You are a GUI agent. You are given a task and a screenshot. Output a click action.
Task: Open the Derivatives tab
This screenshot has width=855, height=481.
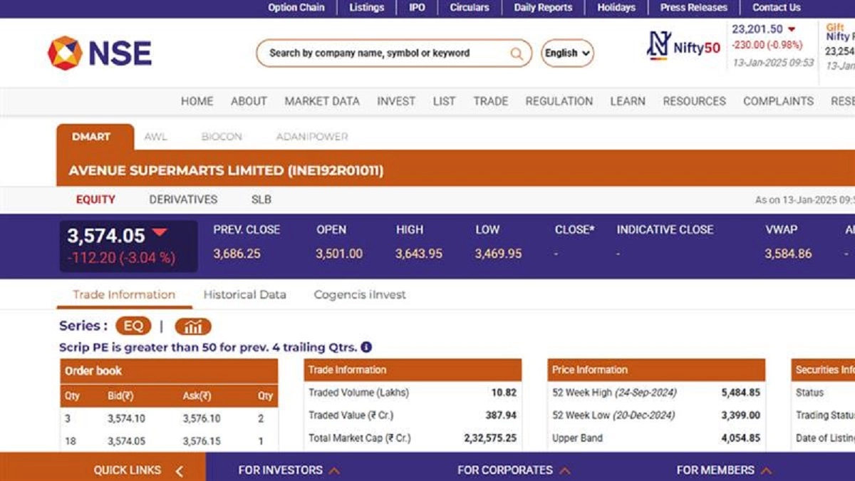pos(183,200)
